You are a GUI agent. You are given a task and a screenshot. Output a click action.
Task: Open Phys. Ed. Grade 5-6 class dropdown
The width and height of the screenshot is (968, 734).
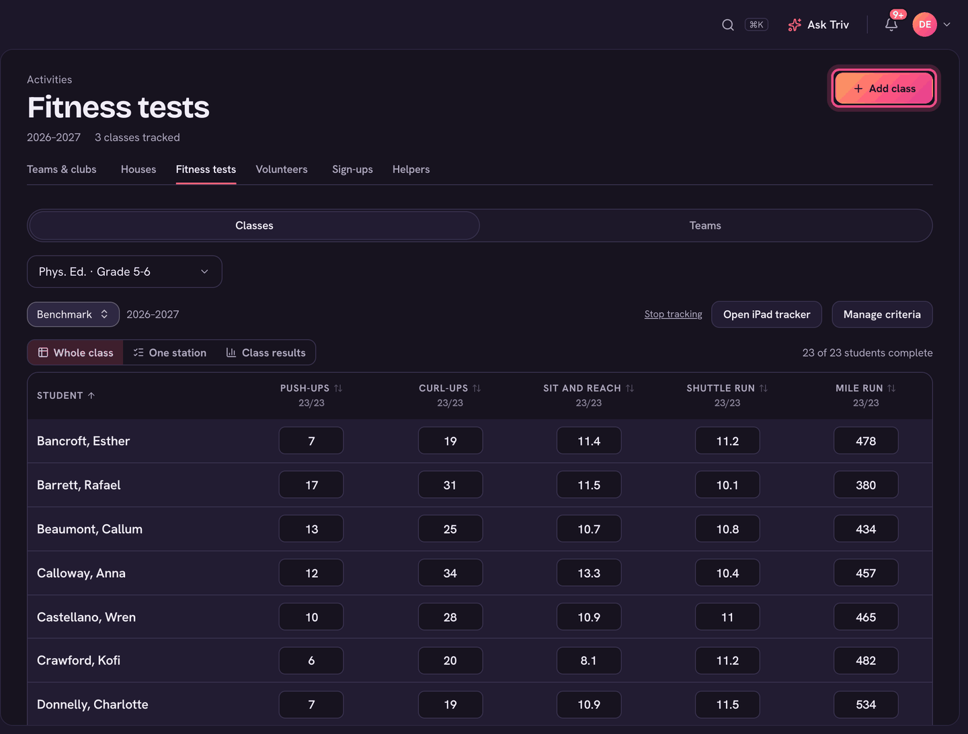tap(124, 272)
